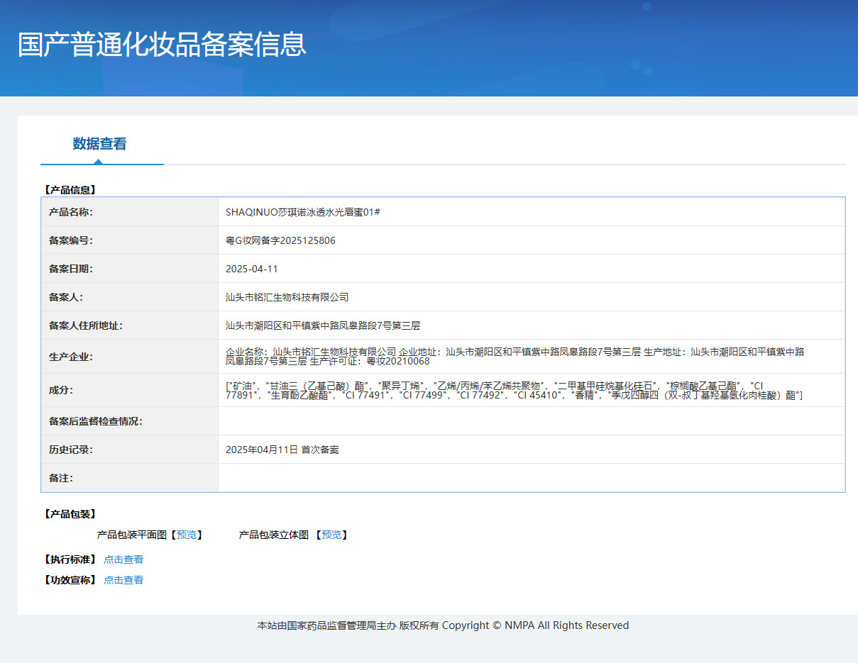Switch to the 数据查看 tab

99,144
